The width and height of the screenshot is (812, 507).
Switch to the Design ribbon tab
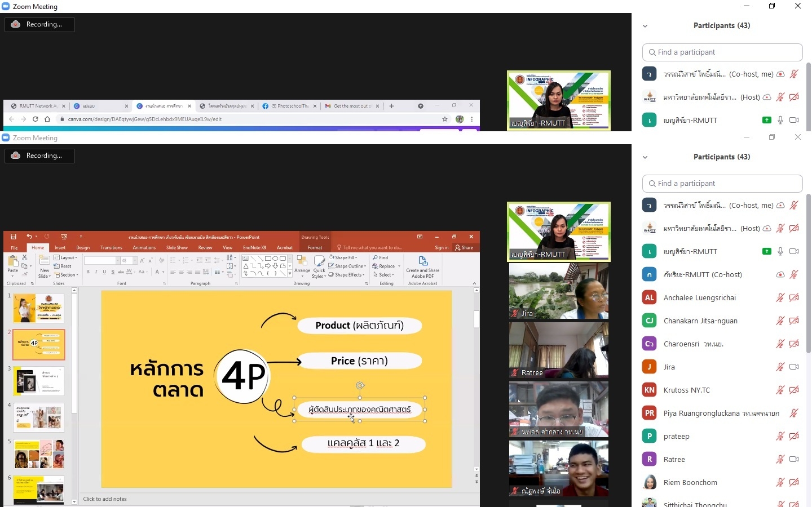coord(83,248)
